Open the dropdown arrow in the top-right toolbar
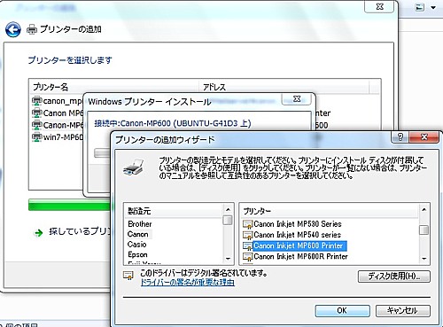The image size is (443, 327). point(433,7)
